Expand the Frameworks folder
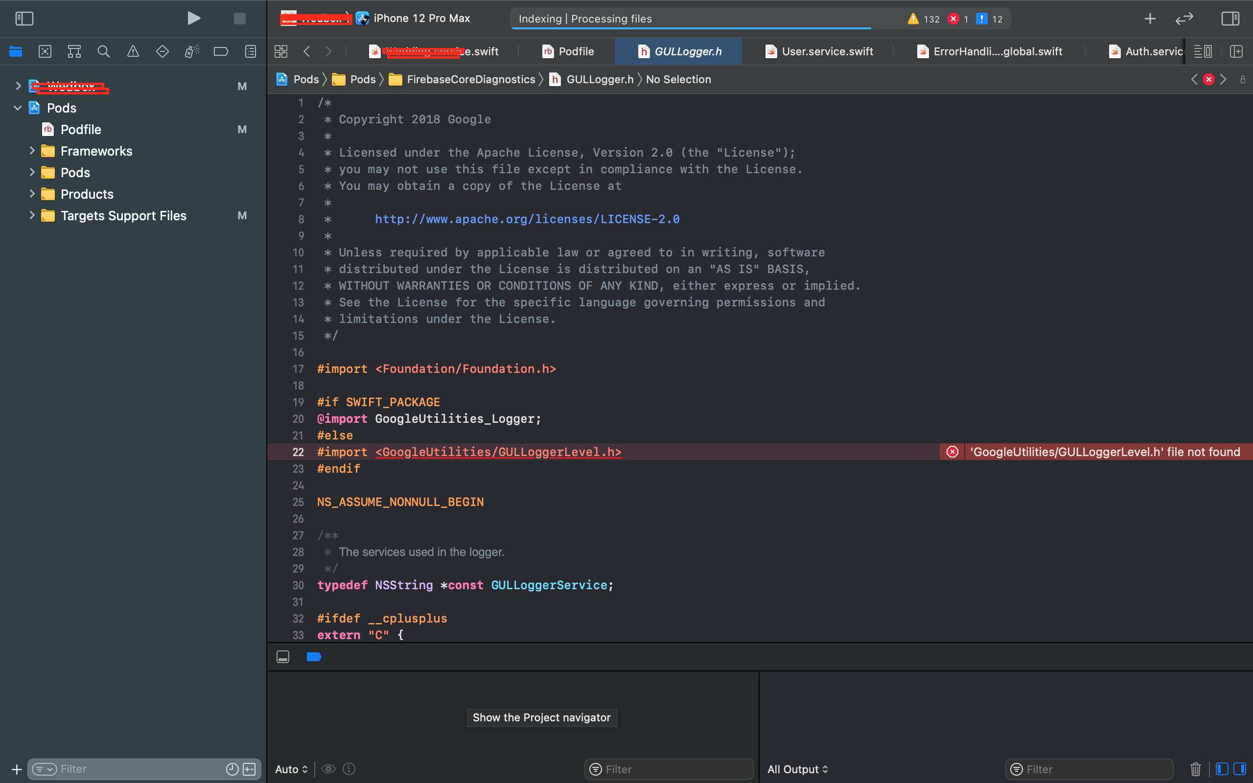This screenshot has width=1253, height=783. [x=33, y=151]
